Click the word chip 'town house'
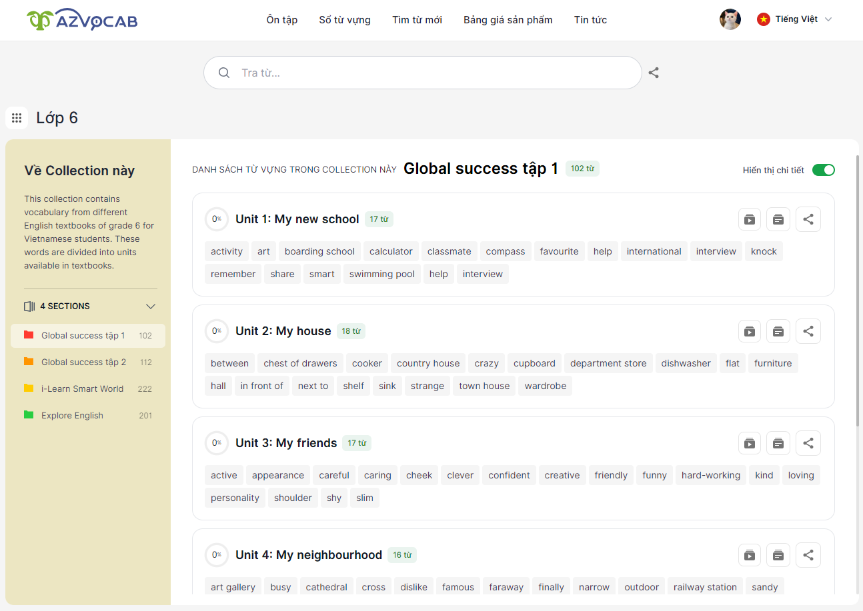The image size is (863, 611). 484,386
